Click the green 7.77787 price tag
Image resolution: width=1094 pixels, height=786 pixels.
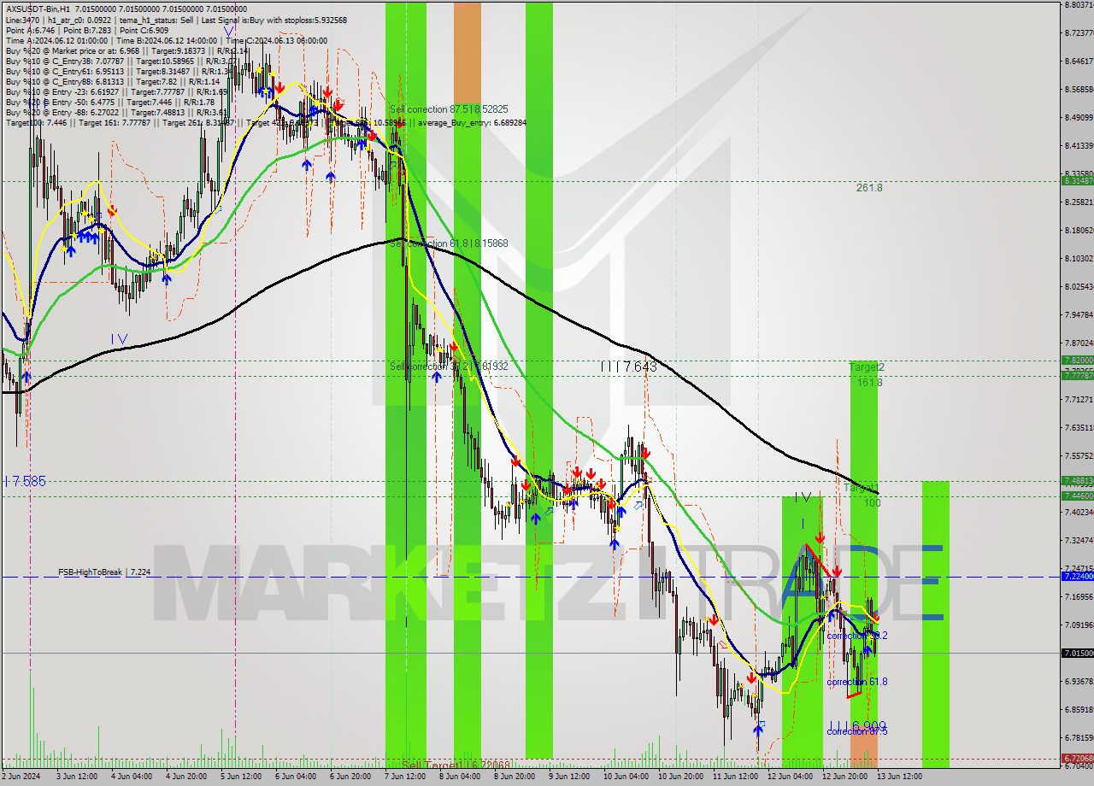[1076, 375]
